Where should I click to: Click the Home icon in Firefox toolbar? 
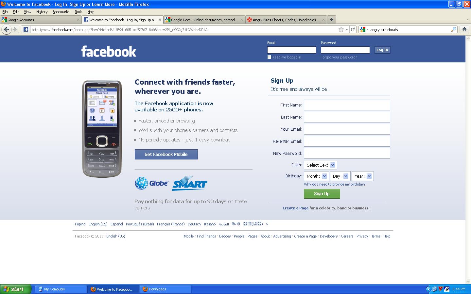(464, 29)
